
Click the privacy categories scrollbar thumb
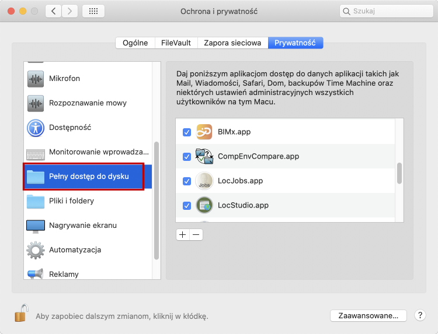click(157, 201)
